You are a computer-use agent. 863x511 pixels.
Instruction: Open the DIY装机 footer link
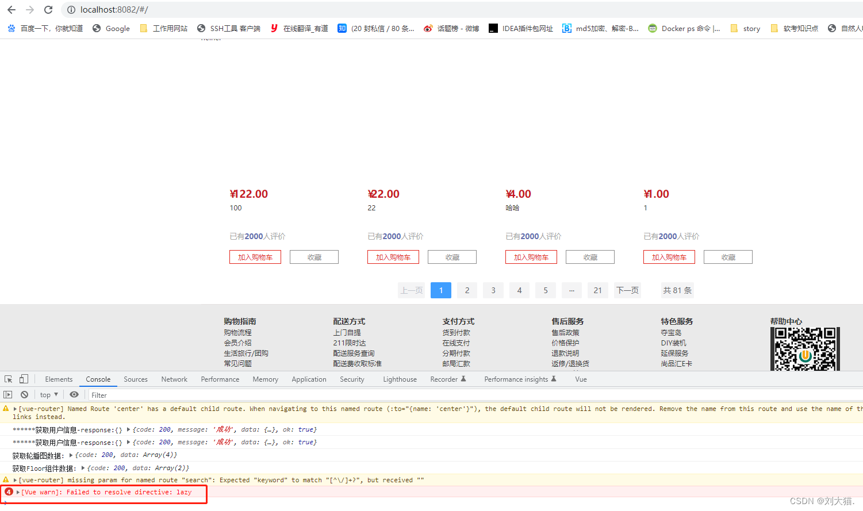[x=673, y=343]
